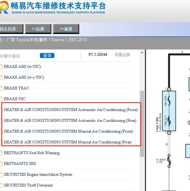
Task: Open BRAKE ABS (w-VSC) entry
Action: pyautogui.click(x=22, y=67)
